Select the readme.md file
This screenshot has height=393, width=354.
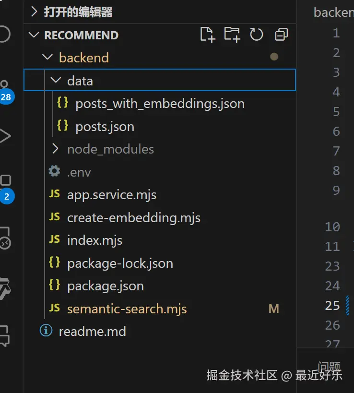[92, 331]
